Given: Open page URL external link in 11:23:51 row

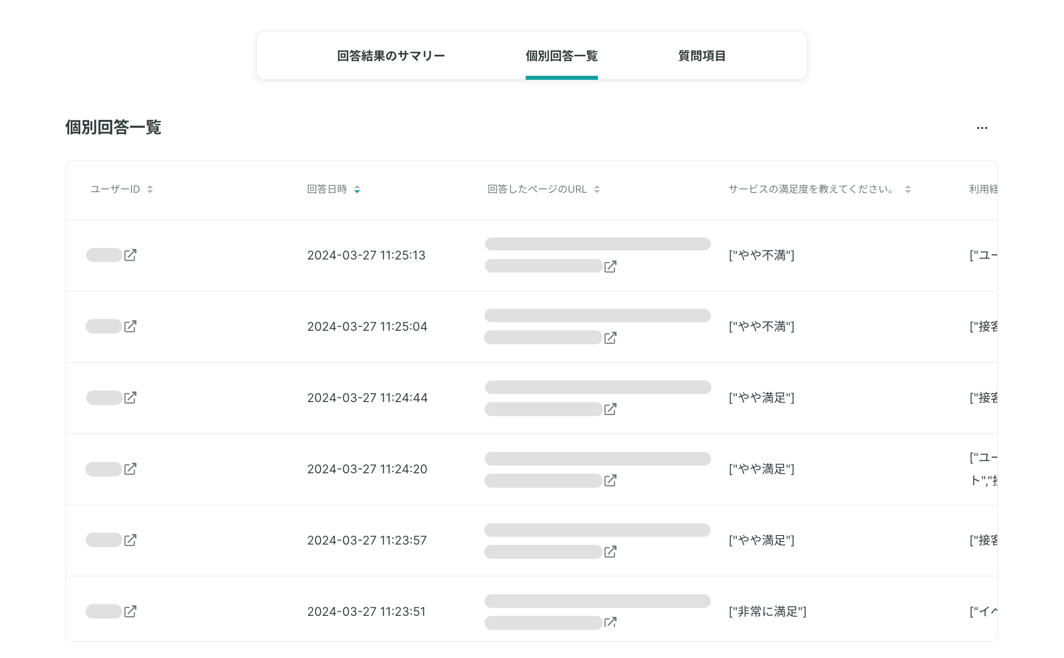Looking at the screenshot, I should pyautogui.click(x=611, y=622).
